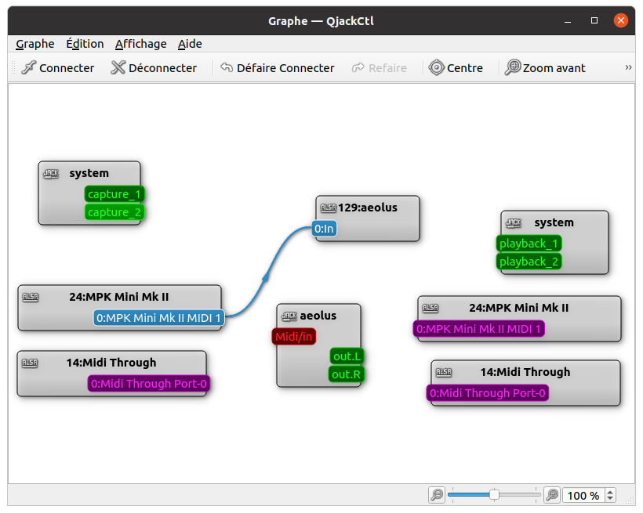Click the JACK icon on aeolus node
Image resolution: width=643 pixels, height=513 pixels.
coord(289,316)
